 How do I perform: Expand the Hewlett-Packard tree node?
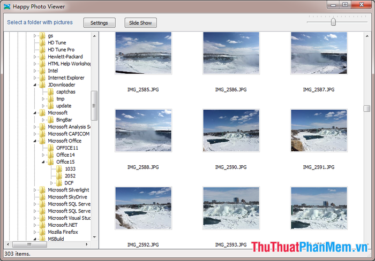[35, 57]
